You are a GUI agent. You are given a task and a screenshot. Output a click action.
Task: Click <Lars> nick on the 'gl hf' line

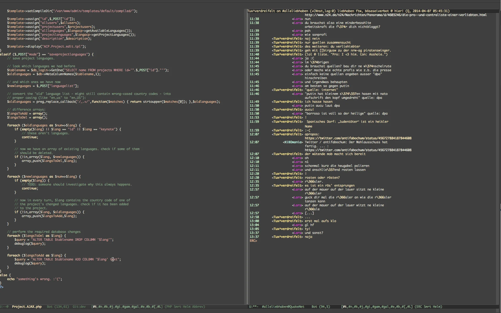tap(298, 225)
